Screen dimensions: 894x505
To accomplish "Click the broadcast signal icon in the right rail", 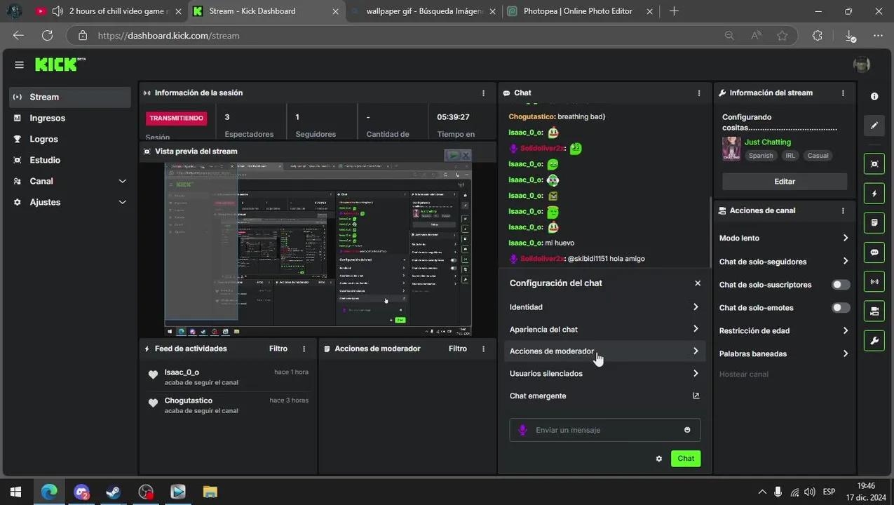I will click(874, 281).
